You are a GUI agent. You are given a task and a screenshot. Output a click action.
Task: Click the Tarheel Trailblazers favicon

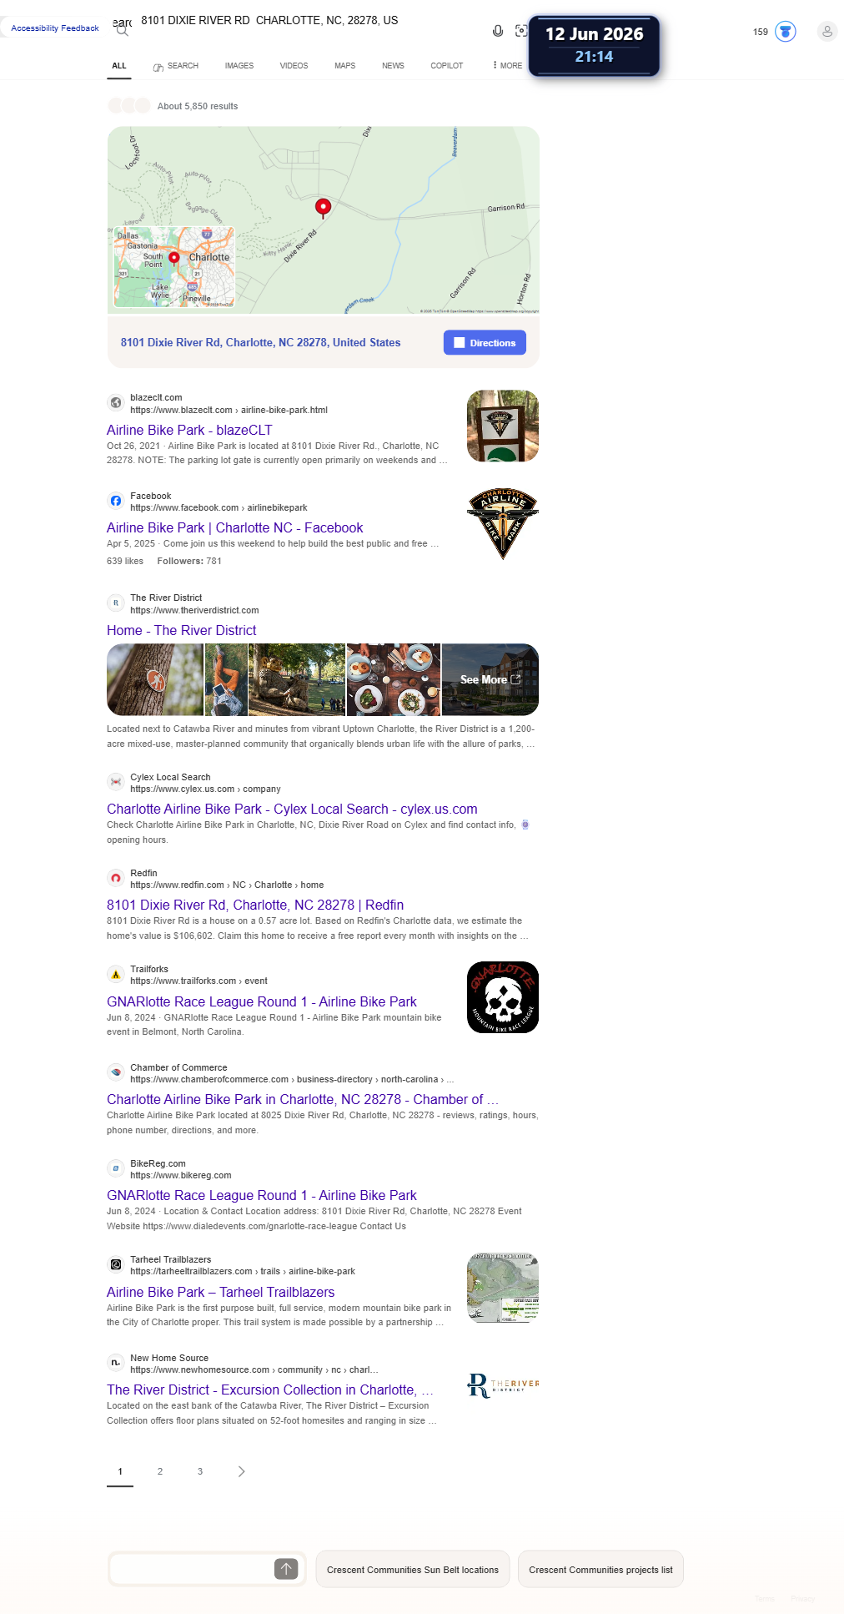click(x=116, y=1264)
